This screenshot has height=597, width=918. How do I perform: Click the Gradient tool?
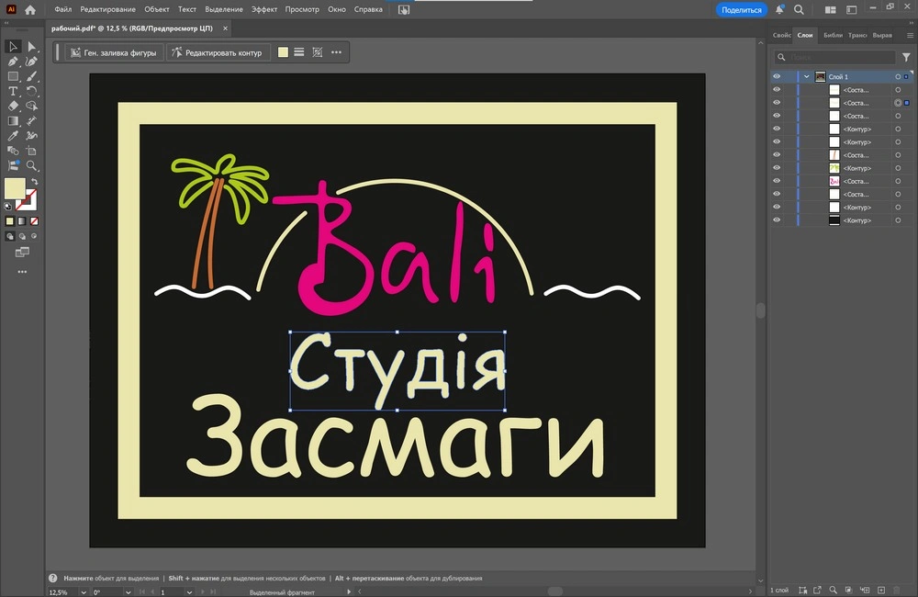[13, 120]
